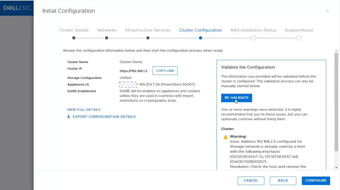Screen dimensions: 340x190
Task: Click the NAS Installation Status step circle
Action: click(253, 38)
